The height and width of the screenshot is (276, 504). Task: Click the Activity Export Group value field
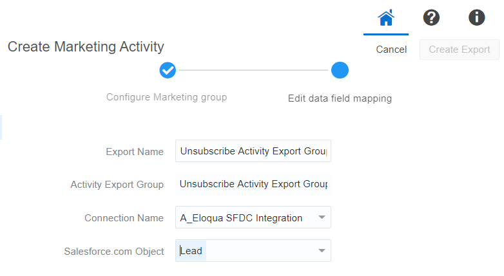(x=253, y=184)
